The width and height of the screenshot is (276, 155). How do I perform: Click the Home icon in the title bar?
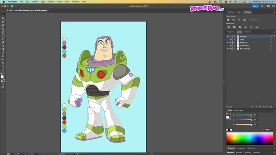click(x=12, y=6)
